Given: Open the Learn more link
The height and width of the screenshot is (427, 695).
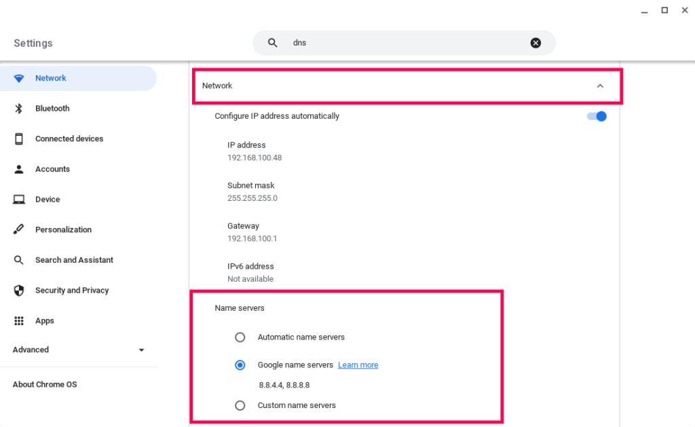Looking at the screenshot, I should [x=358, y=365].
